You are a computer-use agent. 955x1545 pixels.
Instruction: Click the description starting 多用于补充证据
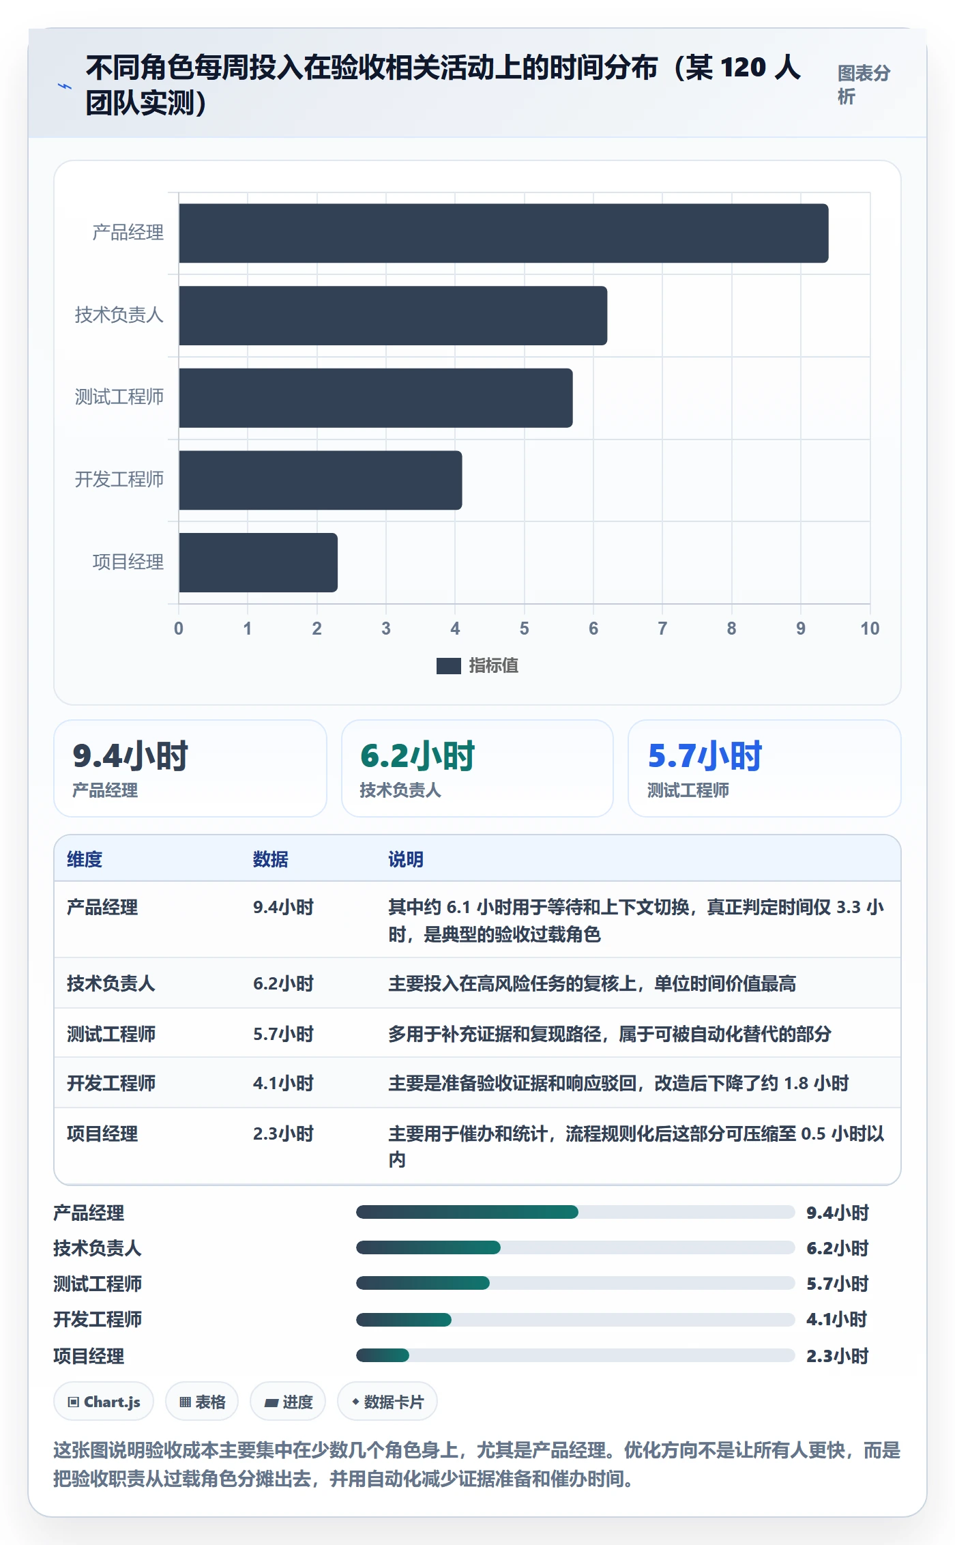click(x=610, y=1034)
